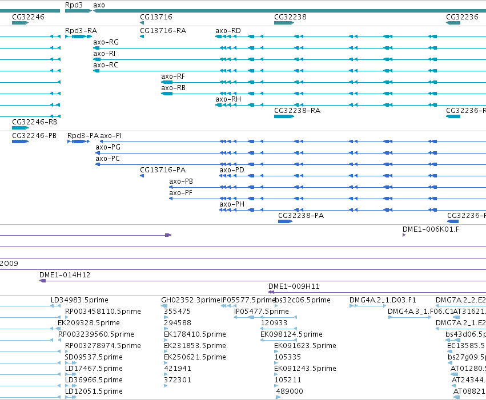Image resolution: width=486 pixels, height=400 pixels.
Task: Select EST RP003278974.5prime label
Action: (103, 346)
